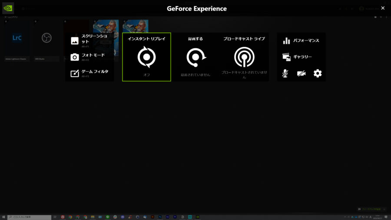Viewport: 391px width, 220px height.
Task: Open Photo Mode (フォト モード)
Action: click(x=89, y=57)
